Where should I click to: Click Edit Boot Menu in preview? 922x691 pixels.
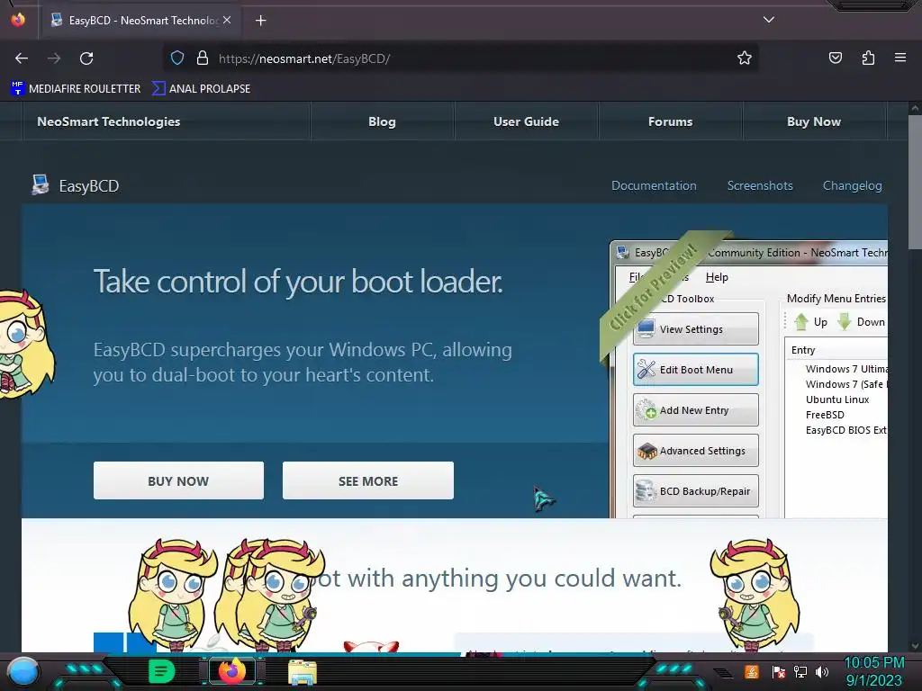point(696,370)
